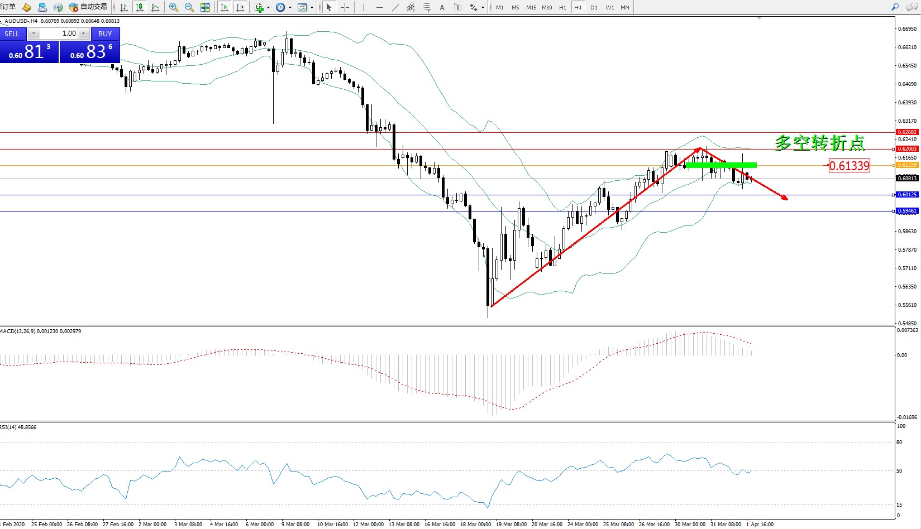Select the crosshair cursor tool
The image size is (921, 529).
[345, 7]
